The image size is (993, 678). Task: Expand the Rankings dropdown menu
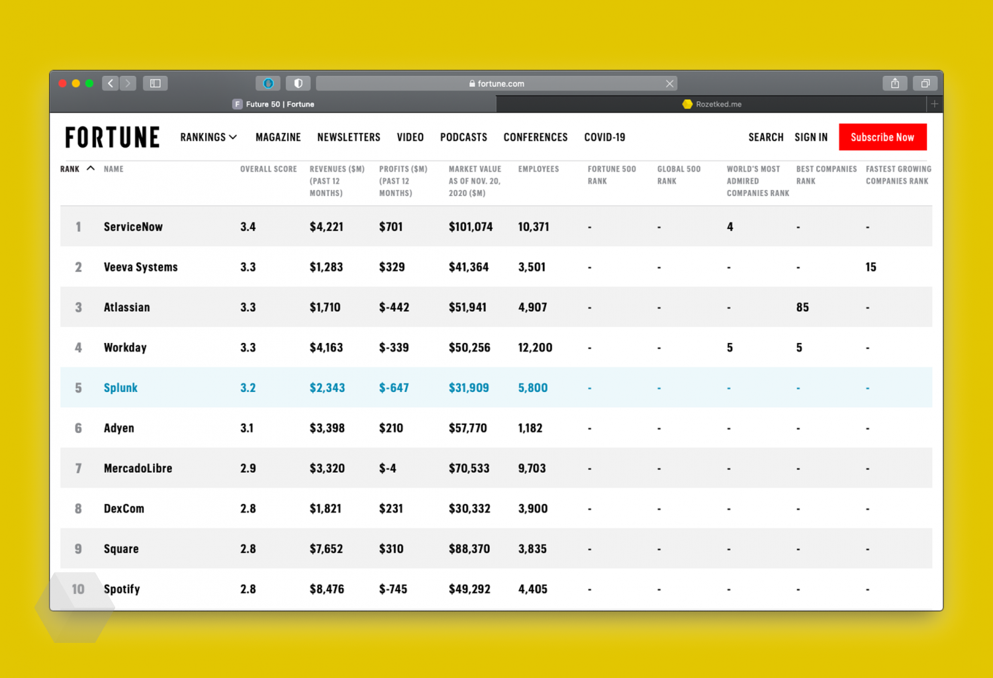pos(208,137)
